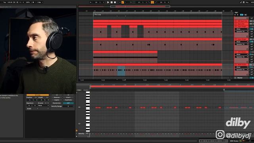Click Set next to Position

click(36, 97)
